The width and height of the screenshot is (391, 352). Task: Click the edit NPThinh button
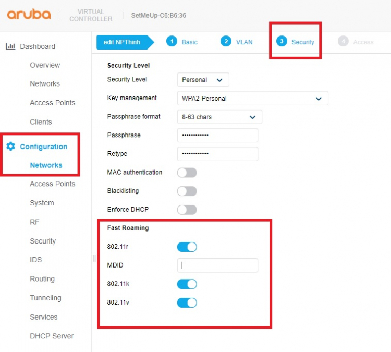coord(125,42)
